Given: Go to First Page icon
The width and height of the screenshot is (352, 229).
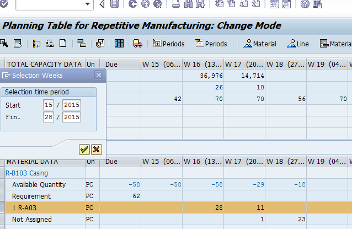Looking at the screenshot, I should [x=219, y=4].
